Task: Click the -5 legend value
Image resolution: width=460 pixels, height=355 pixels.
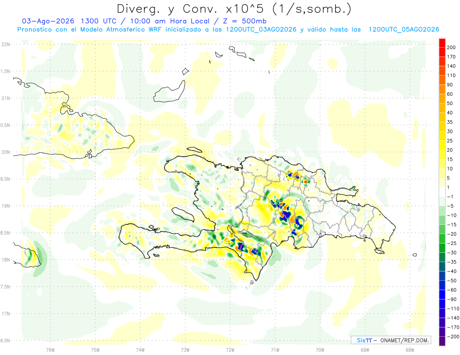Action: point(451,206)
